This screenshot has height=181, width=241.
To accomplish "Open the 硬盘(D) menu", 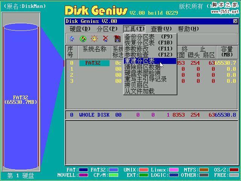I will pos(80,29).
